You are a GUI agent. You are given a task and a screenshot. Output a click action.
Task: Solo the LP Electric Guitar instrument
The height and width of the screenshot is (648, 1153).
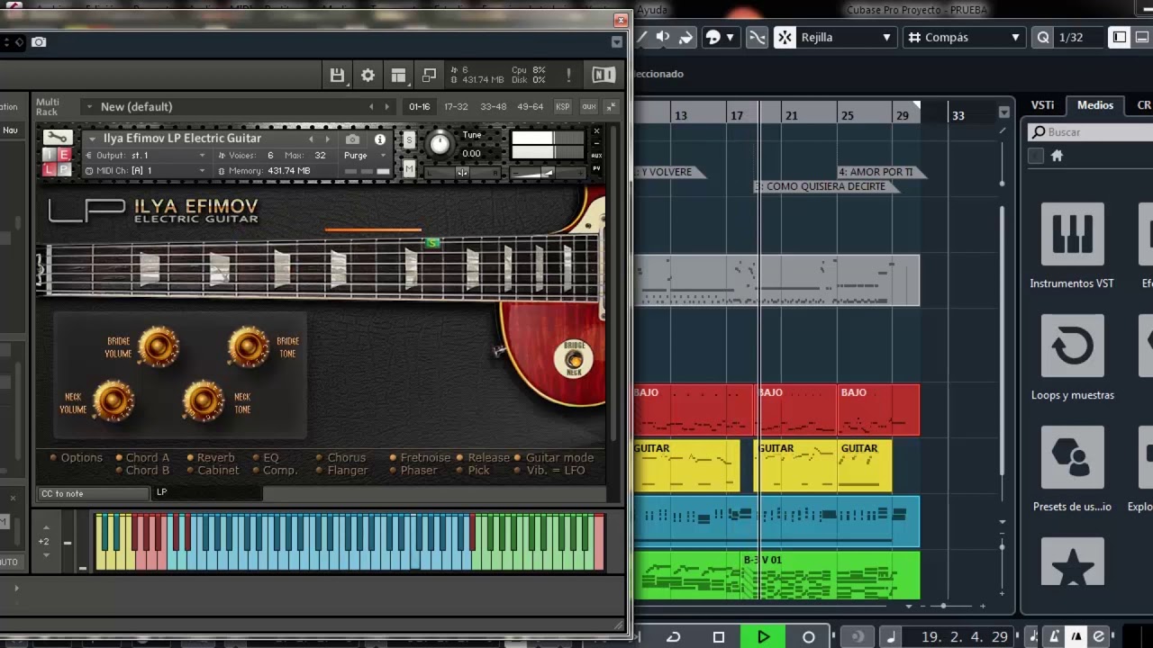click(409, 139)
